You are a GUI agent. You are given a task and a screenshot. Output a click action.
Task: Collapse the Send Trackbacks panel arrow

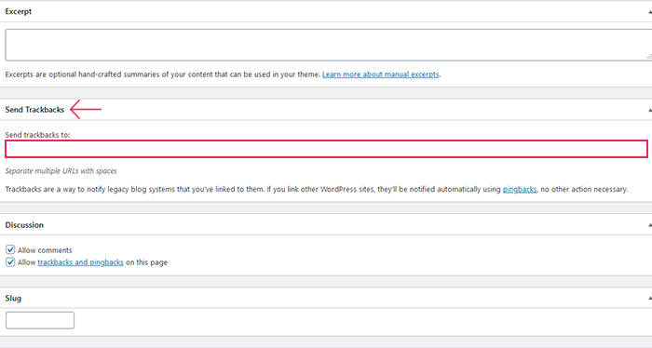pos(650,110)
